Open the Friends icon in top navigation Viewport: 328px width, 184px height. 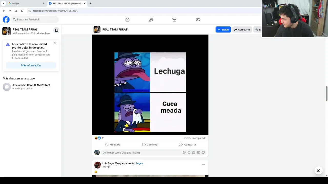[151, 19]
